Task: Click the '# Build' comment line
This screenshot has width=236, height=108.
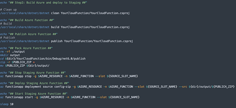Action: 6,24
